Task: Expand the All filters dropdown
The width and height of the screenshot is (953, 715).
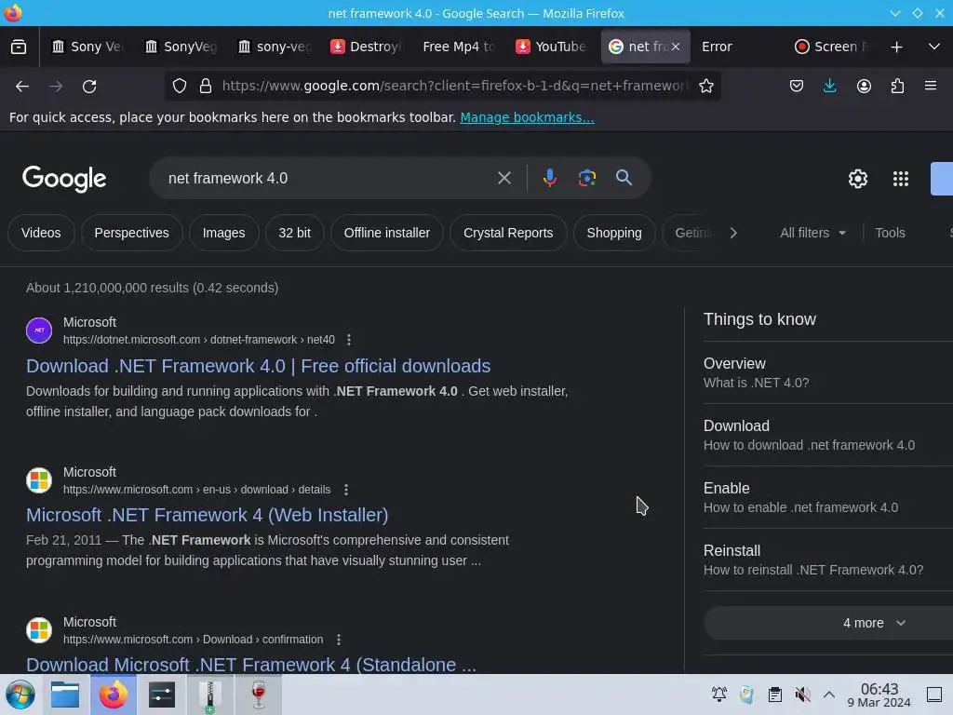Action: click(x=812, y=233)
